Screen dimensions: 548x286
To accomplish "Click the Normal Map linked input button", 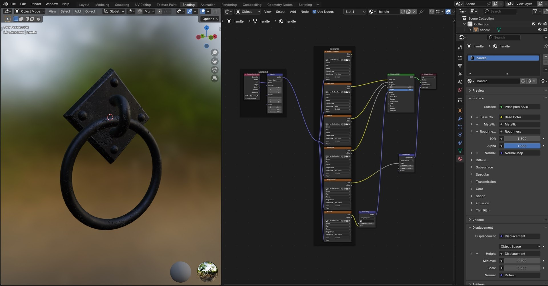I will (519, 153).
